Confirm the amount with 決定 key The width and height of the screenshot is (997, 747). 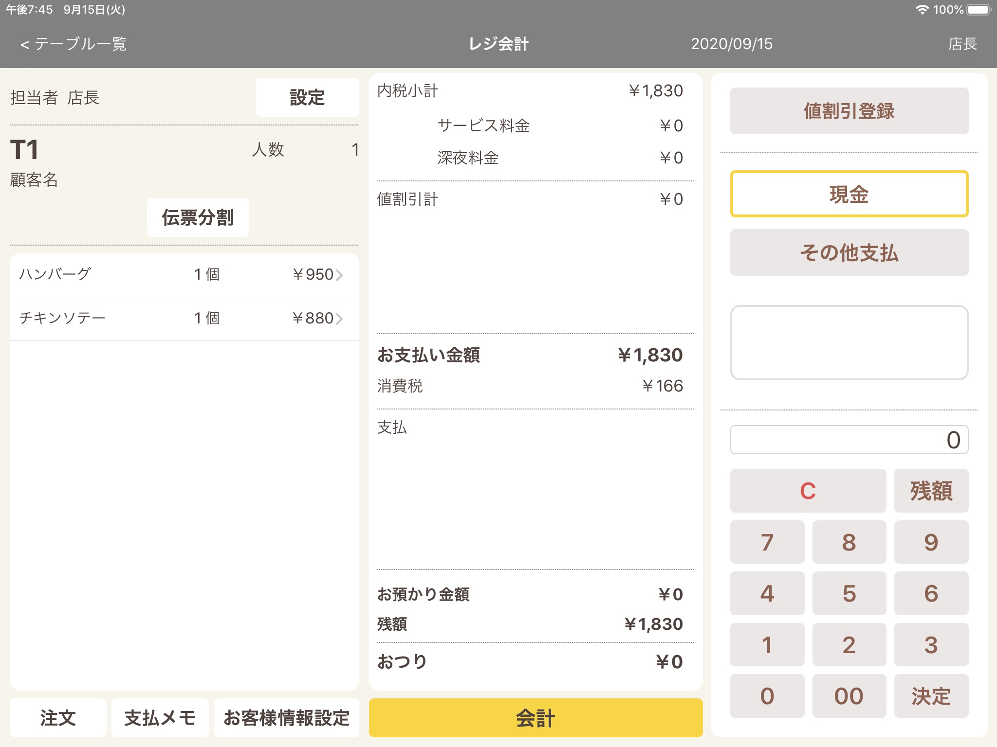(x=931, y=696)
